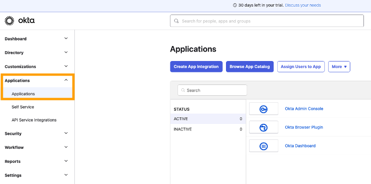Screen dimensions: 371x184
Task: Select the Dashboard sidebar label
Action: (16, 39)
